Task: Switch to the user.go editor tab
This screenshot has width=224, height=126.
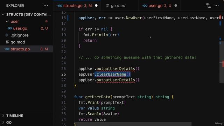Action: pos(160,6)
